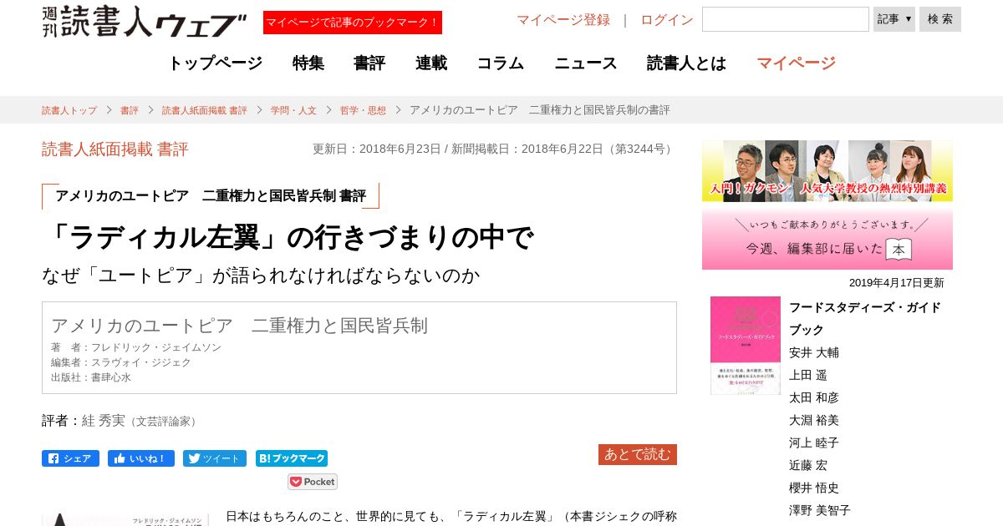Open ニュース menu item
Screen dimensions: 1003x526
tap(586, 63)
